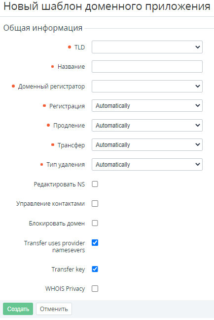Expand the Трансфер dropdown
Viewport: 214px width, 320px height.
coord(147,145)
